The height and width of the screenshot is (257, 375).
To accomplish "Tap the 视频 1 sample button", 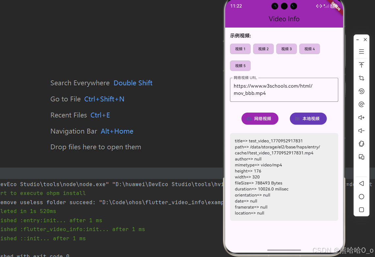I will (240, 49).
